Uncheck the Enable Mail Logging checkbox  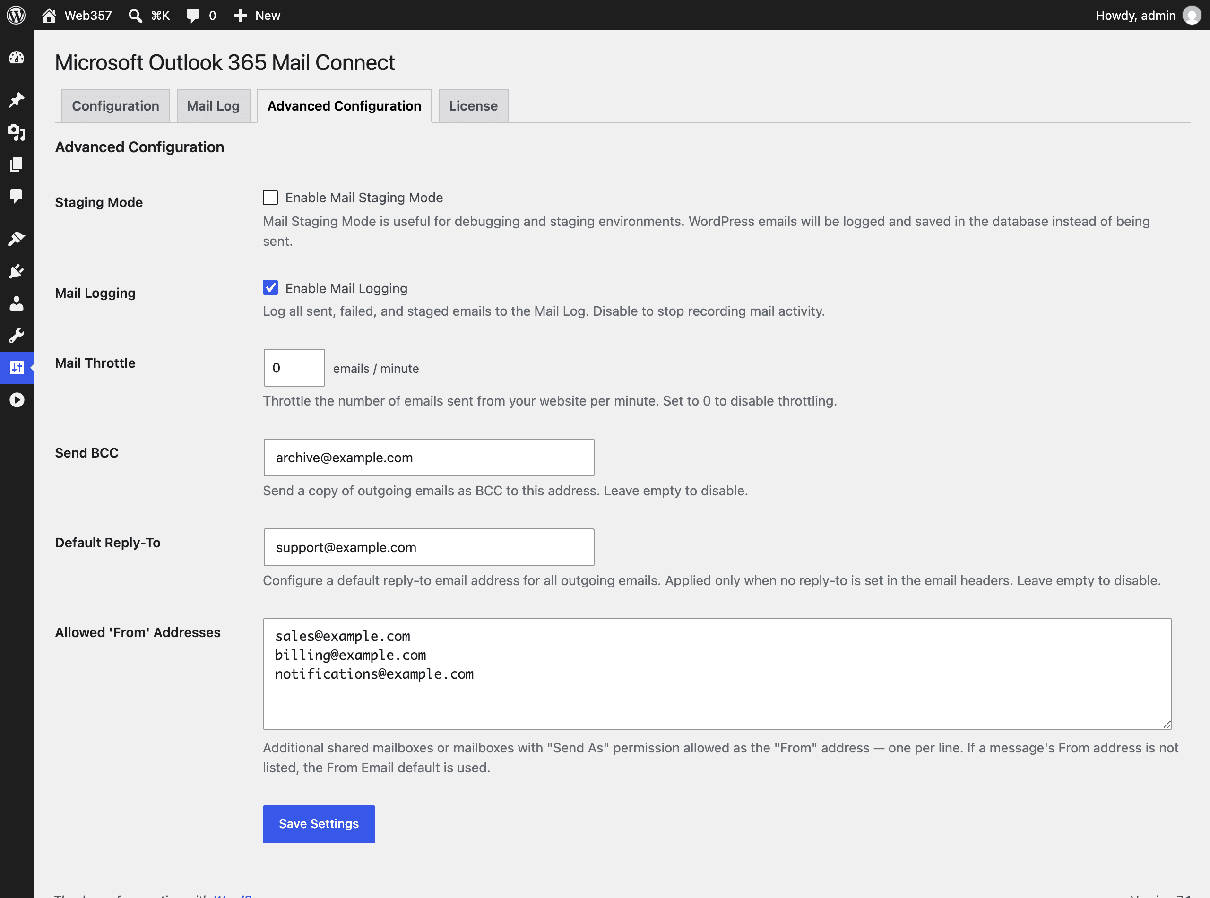coord(270,287)
